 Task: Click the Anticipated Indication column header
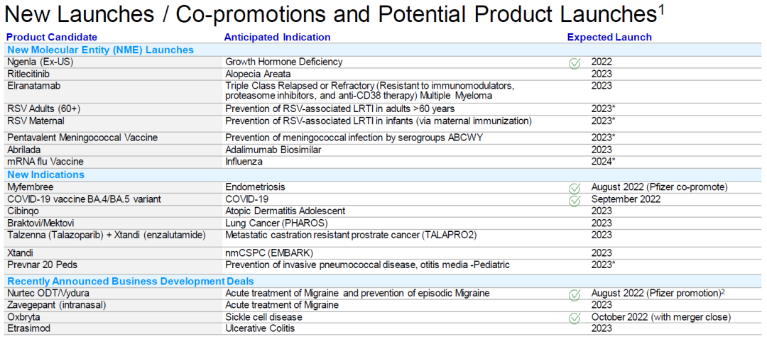277,37
